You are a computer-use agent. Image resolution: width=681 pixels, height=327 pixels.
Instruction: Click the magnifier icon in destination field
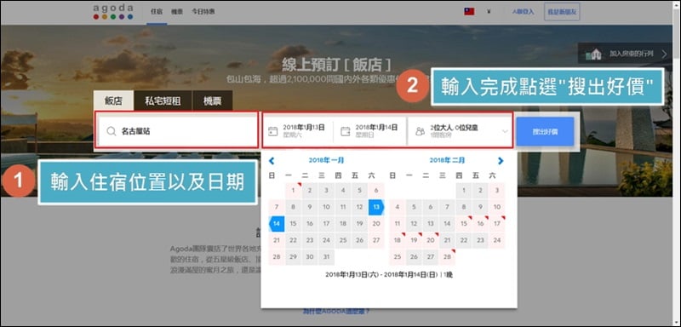pyautogui.click(x=112, y=131)
